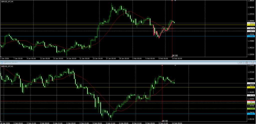Select the red vertical line on H4 chart
This screenshot has width=256, height=124.
(x=172, y=15)
